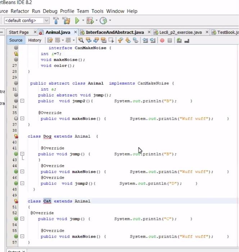Open the Profile menu
239x252 pixels.
[67, 11]
